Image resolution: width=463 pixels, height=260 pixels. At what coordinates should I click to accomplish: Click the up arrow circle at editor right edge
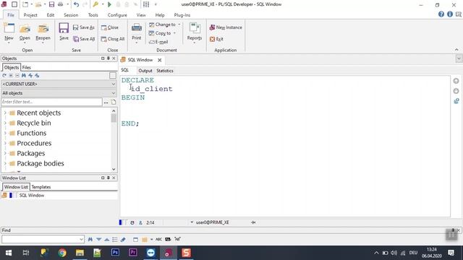tap(456, 81)
